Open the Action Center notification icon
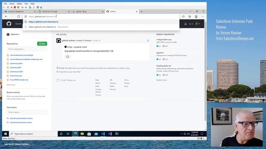The width and height of the screenshot is (266, 149). [x=202, y=134]
